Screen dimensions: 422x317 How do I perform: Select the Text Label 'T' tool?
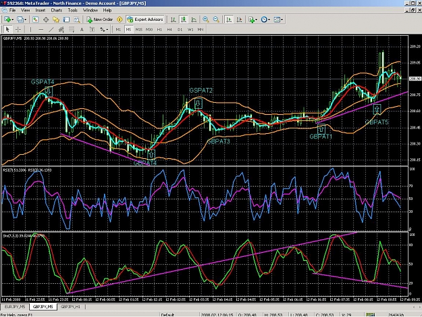(92, 29)
